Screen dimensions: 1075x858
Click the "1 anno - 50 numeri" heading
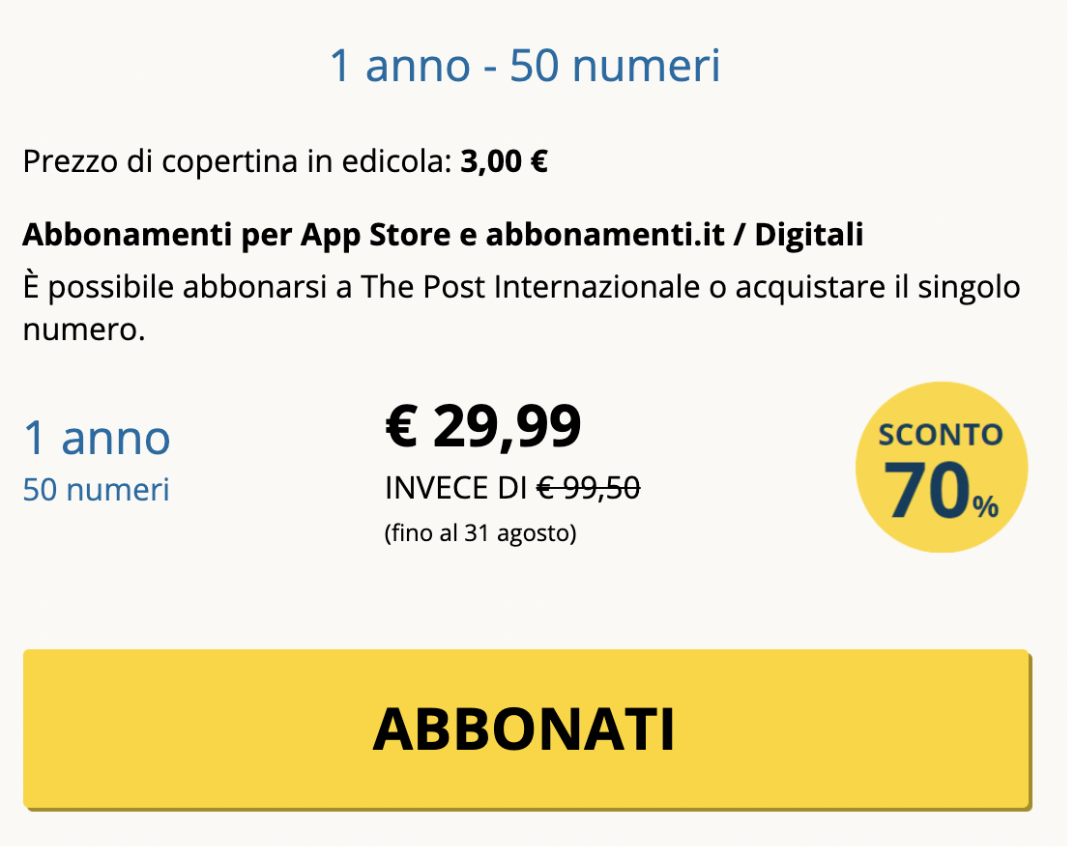(x=525, y=67)
